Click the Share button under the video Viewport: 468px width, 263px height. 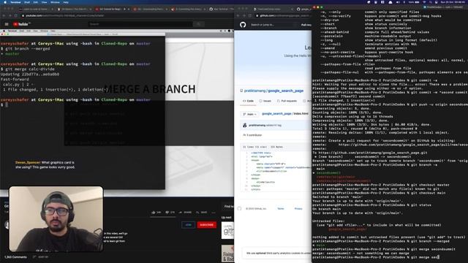click(185, 213)
